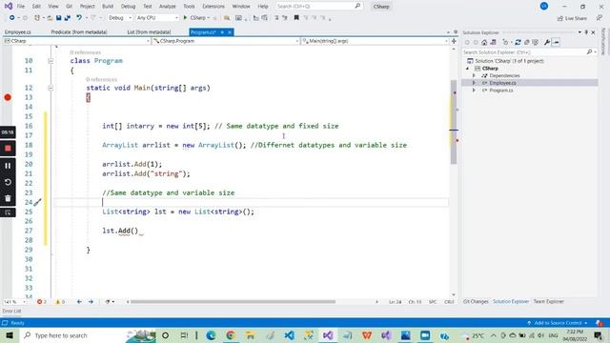The height and width of the screenshot is (343, 610).
Task: Click Collapse All icon in Solution Explorer
Action: (527, 42)
